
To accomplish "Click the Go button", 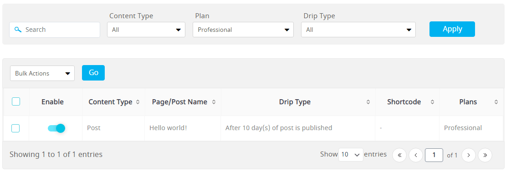I will point(93,73).
